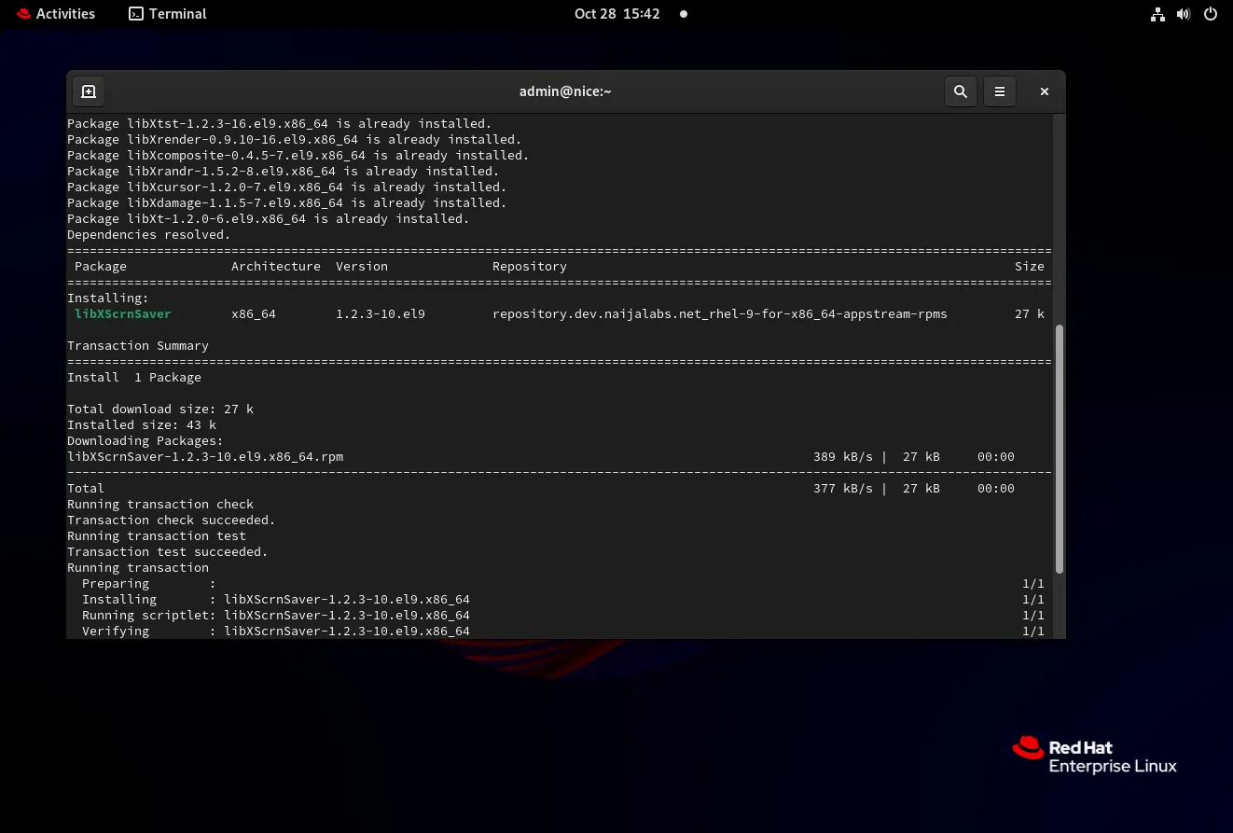This screenshot has height=833, width=1233.
Task: Click 'Dependencies resolved.' line
Action: [x=149, y=235]
